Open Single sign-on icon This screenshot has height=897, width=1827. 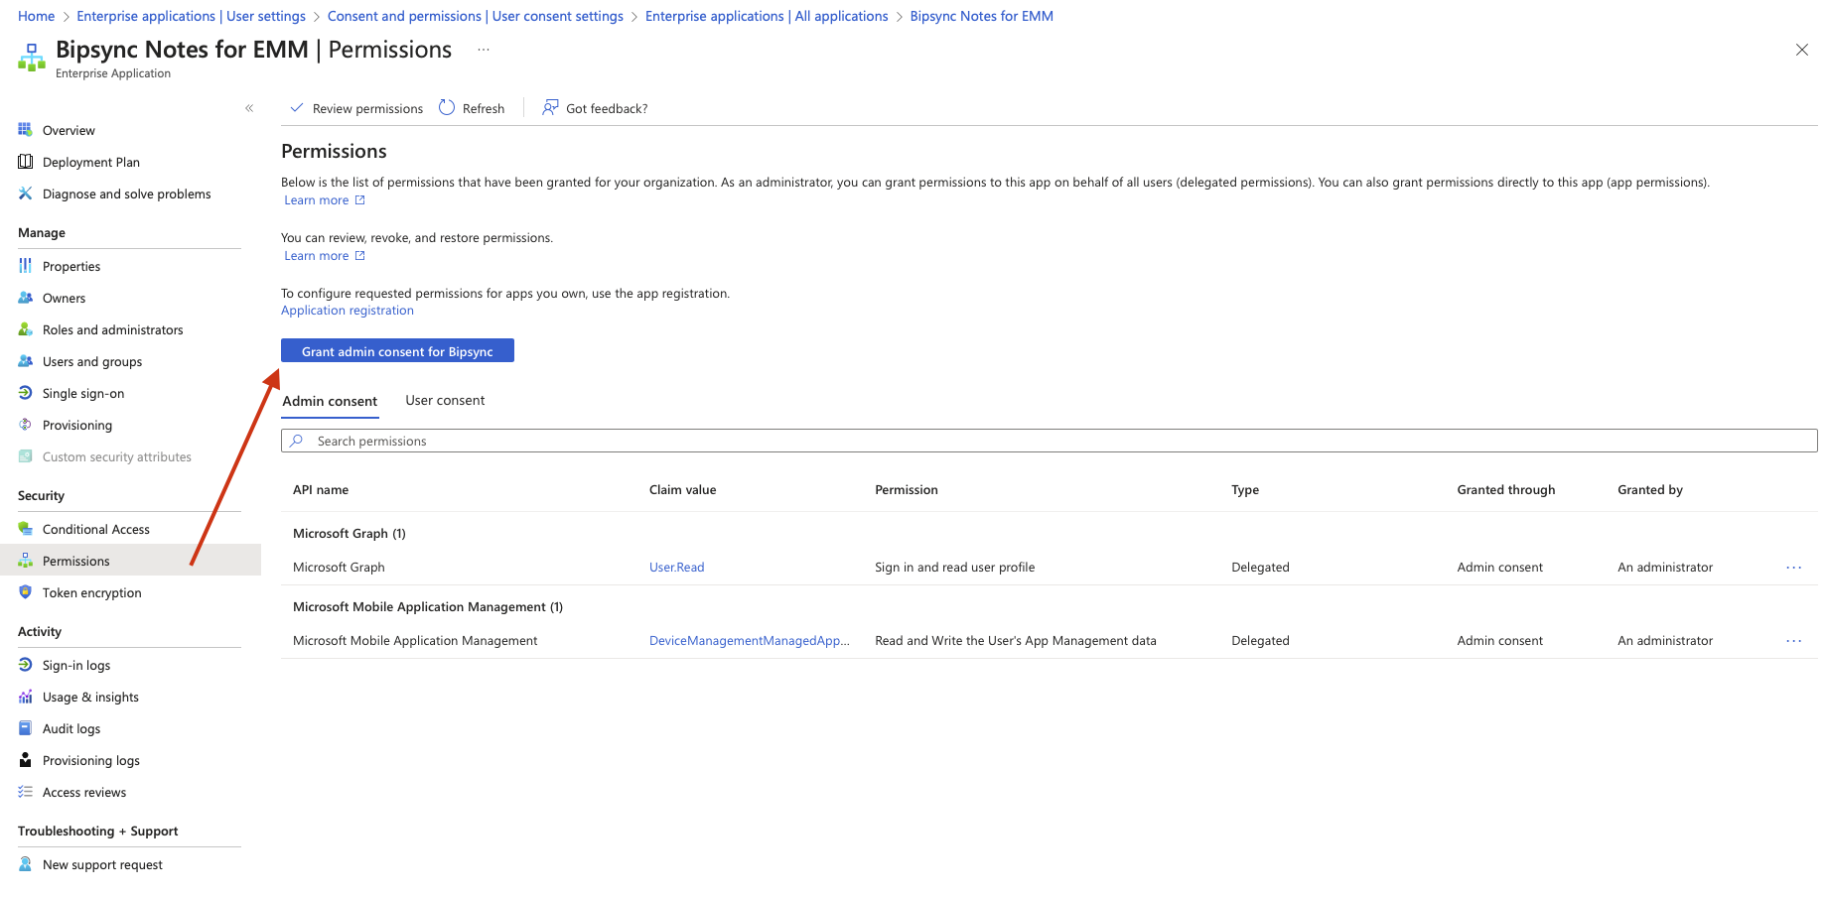tap(25, 393)
